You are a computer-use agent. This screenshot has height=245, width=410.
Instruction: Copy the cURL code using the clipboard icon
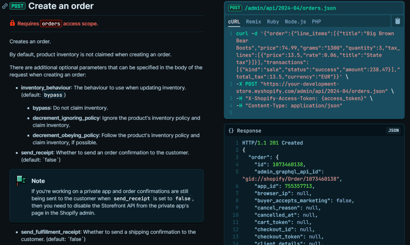[x=397, y=22]
